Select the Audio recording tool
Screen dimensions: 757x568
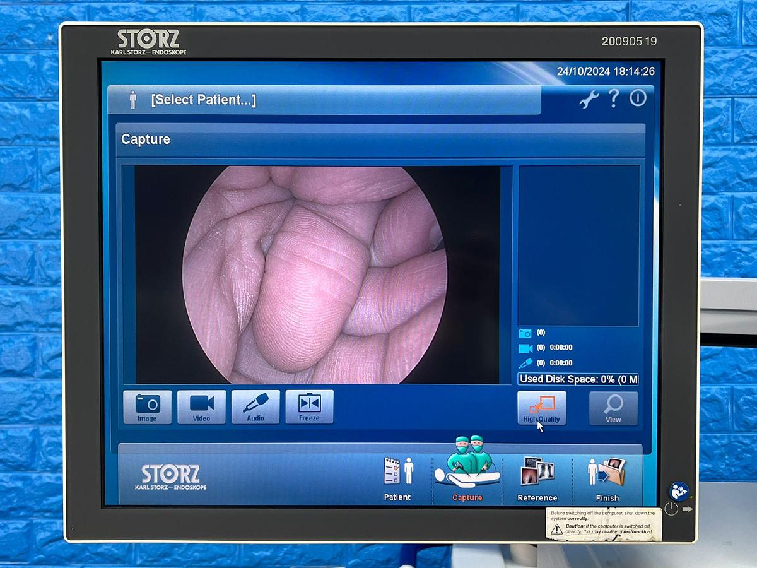pyautogui.click(x=255, y=407)
